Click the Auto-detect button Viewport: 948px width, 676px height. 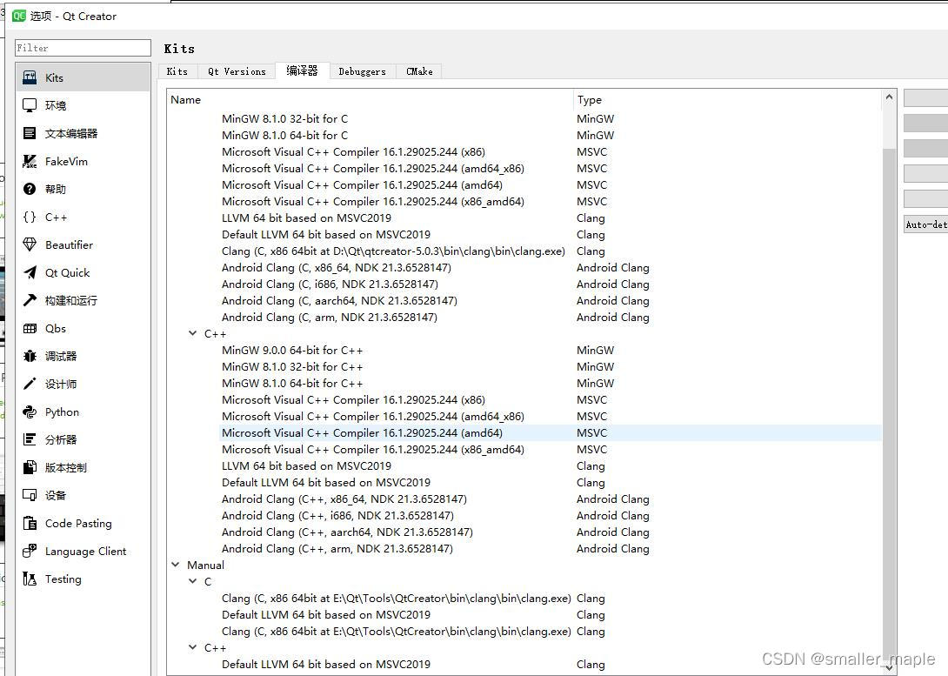(x=925, y=224)
